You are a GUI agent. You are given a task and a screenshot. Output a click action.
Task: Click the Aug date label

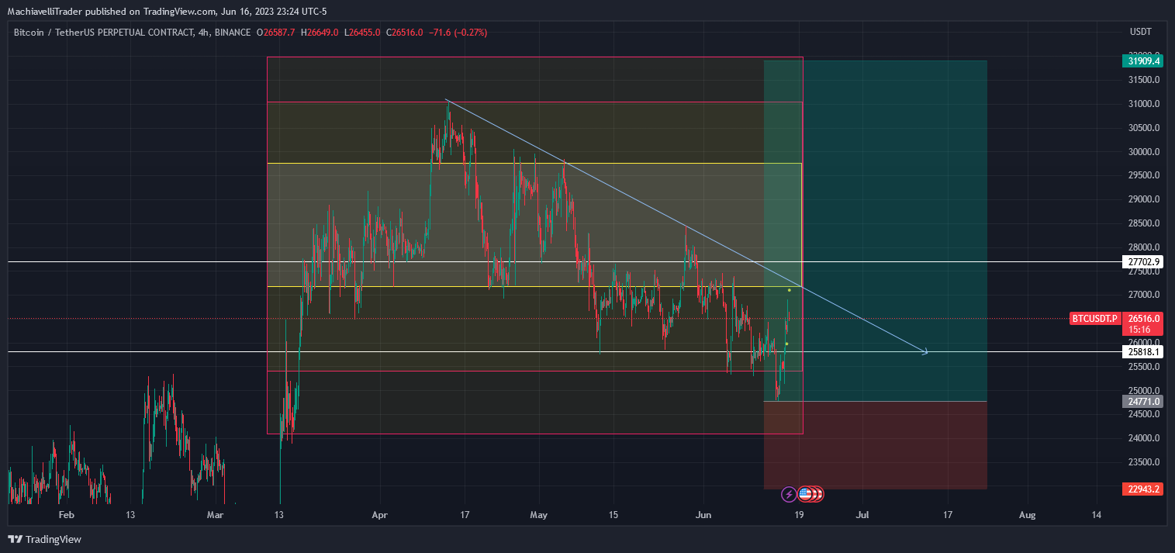[1027, 515]
